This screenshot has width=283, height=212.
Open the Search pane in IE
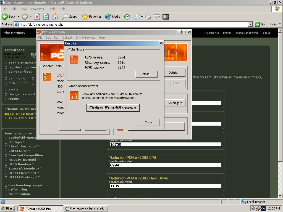tap(70, 17)
